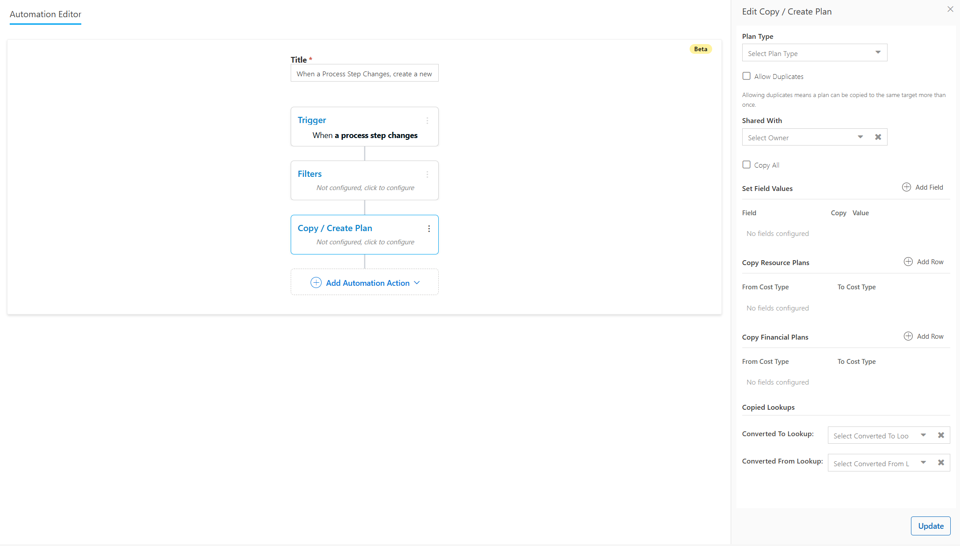Click the Shared With label

click(x=762, y=120)
